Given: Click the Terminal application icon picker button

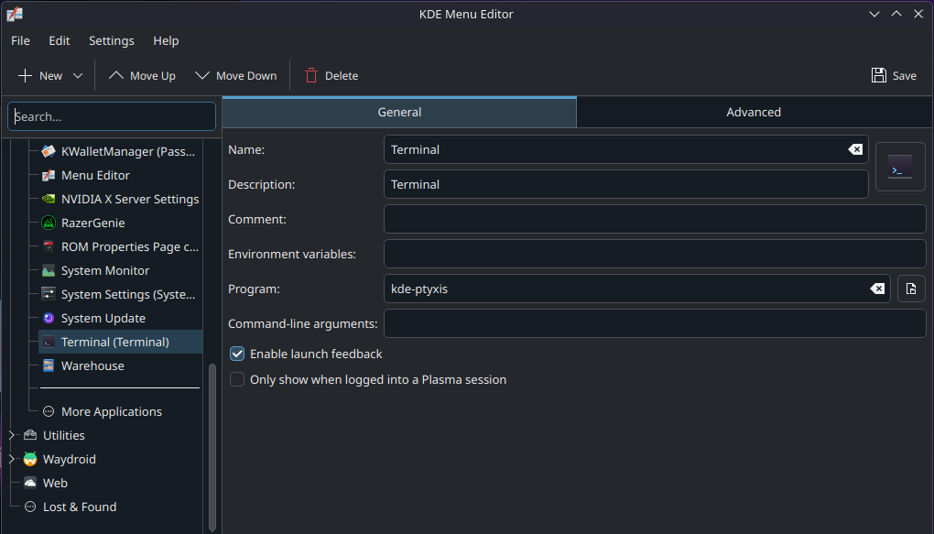Looking at the screenshot, I should [x=900, y=167].
